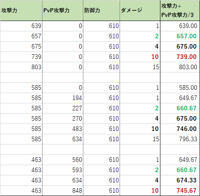Click attack 463 in the PvP 560 row
This screenshot has height=196, width=200.
[x=21, y=160]
